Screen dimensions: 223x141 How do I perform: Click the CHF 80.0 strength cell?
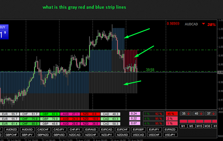(30, 124)
